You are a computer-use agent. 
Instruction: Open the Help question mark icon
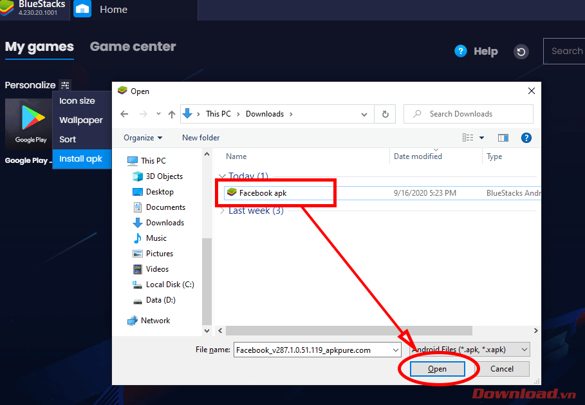tap(460, 52)
